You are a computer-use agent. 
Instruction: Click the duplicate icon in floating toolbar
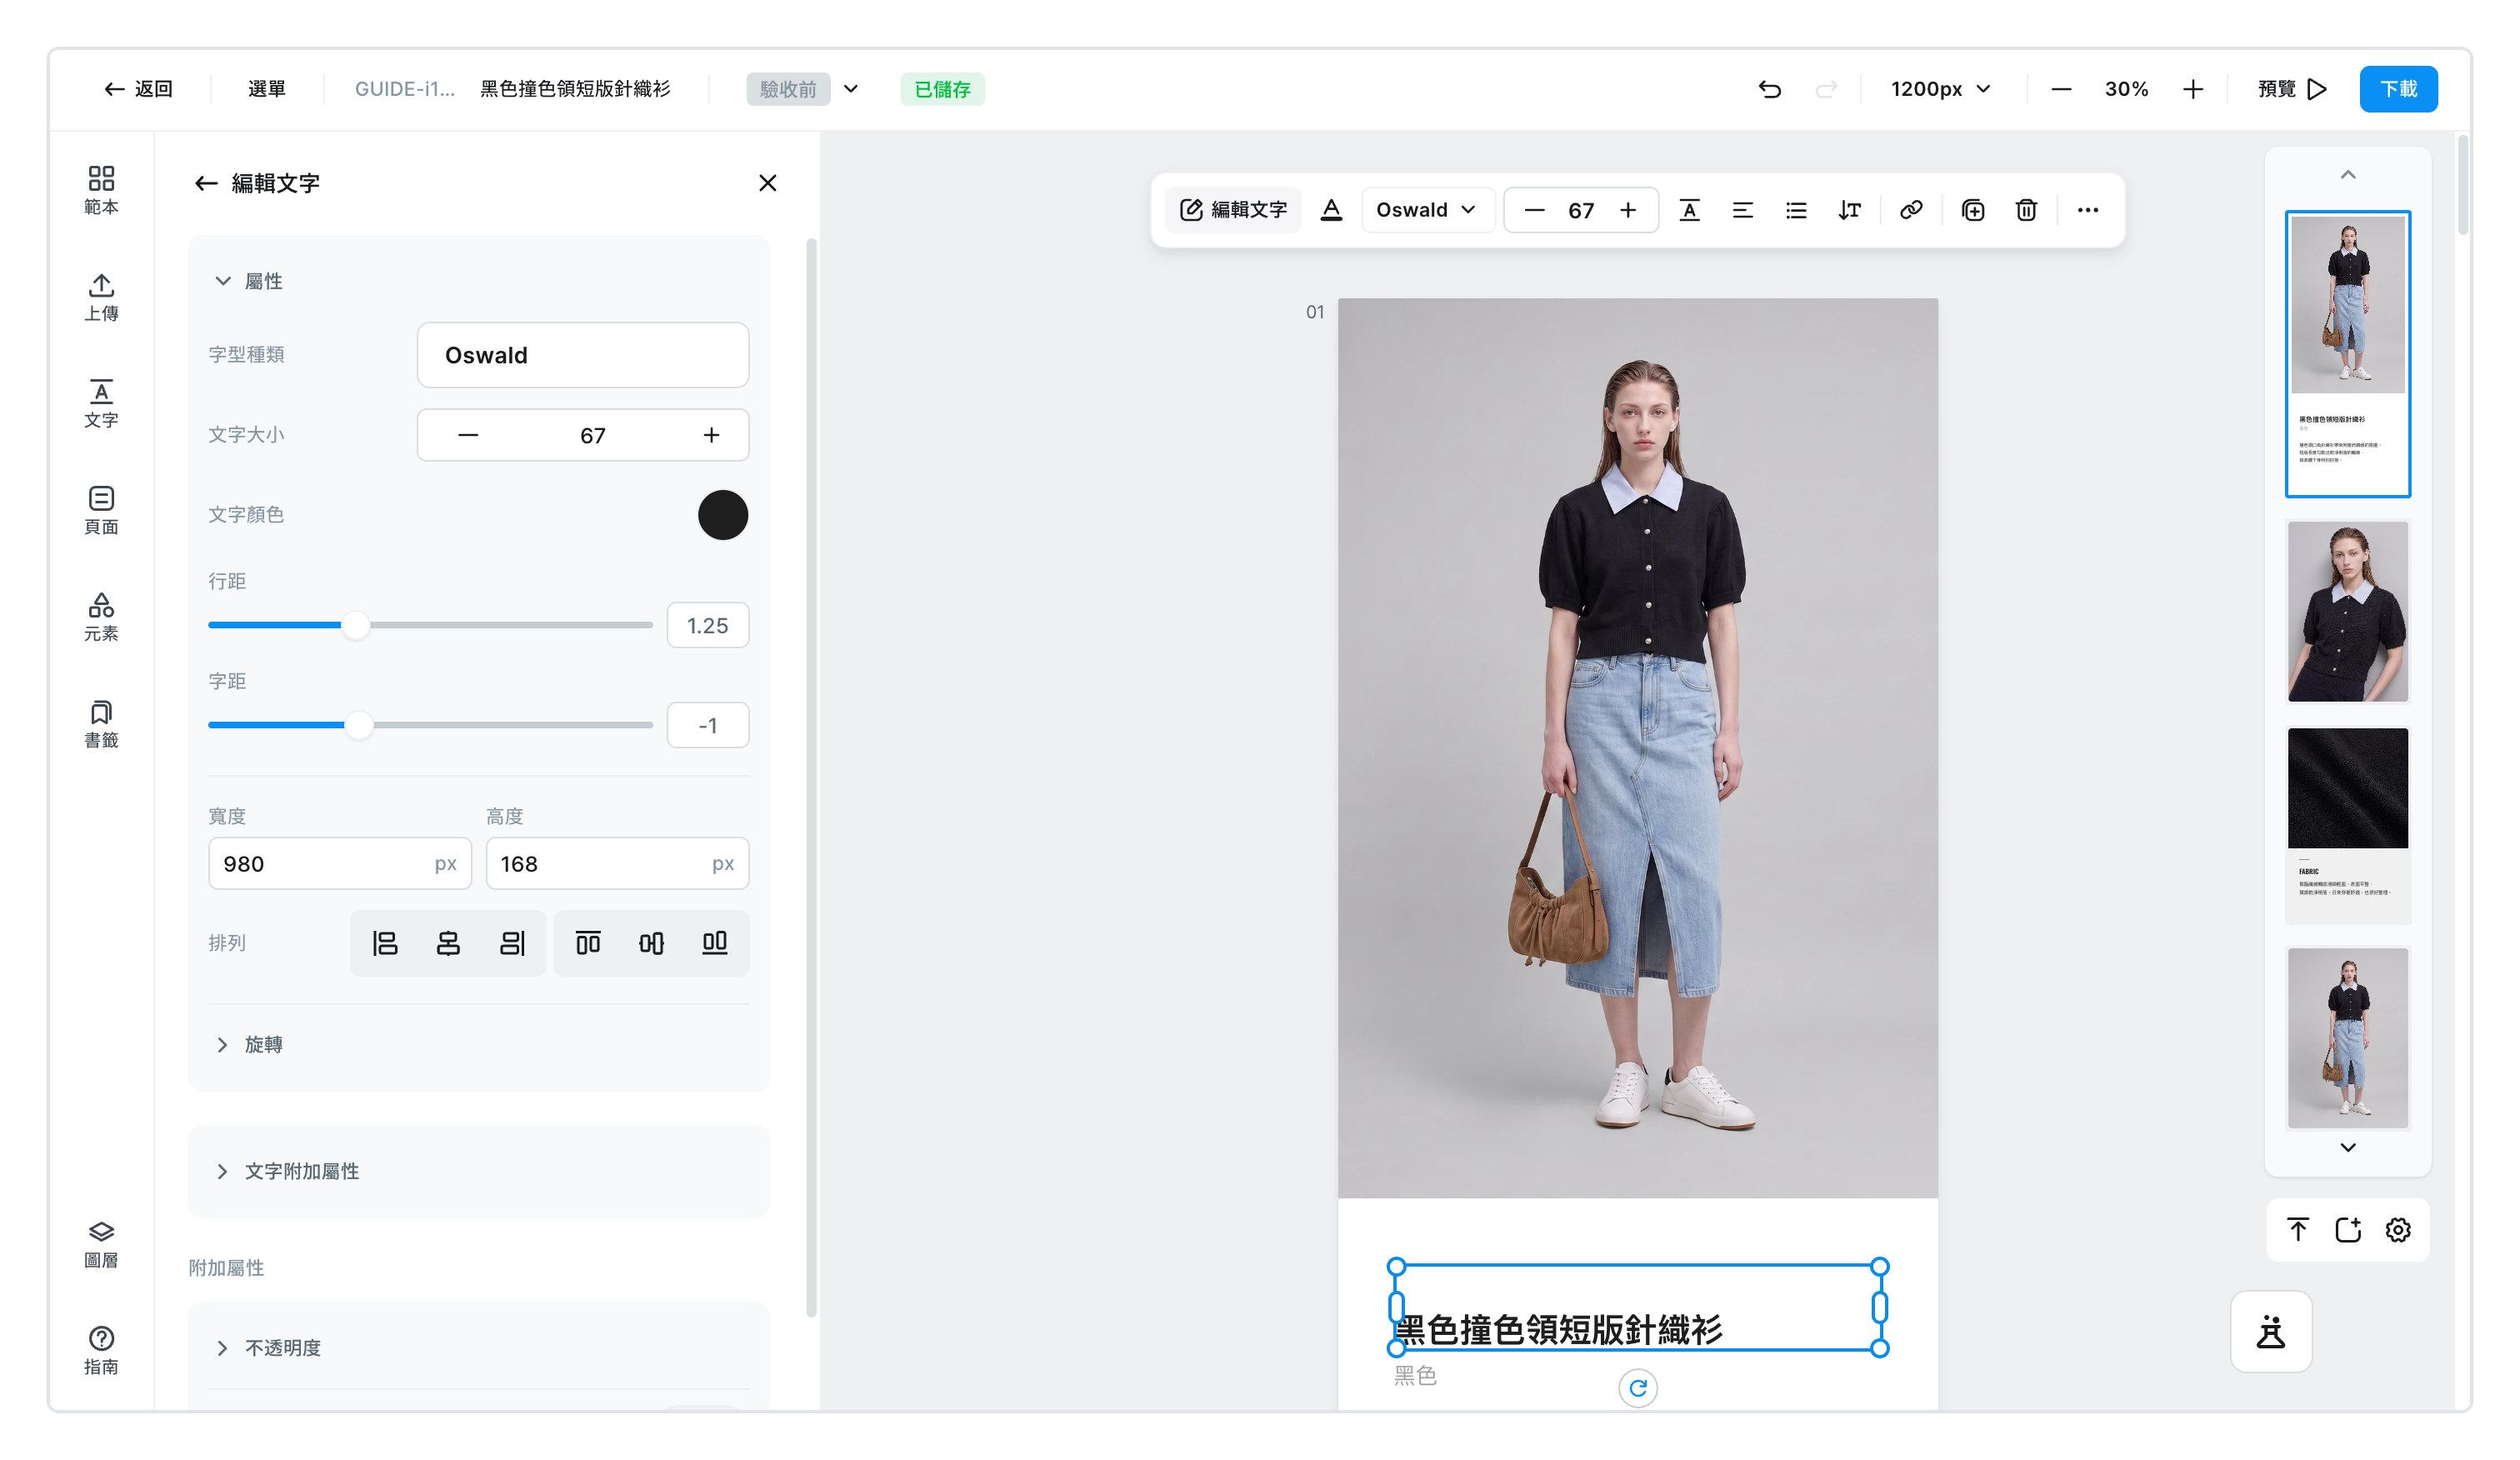(x=1973, y=210)
